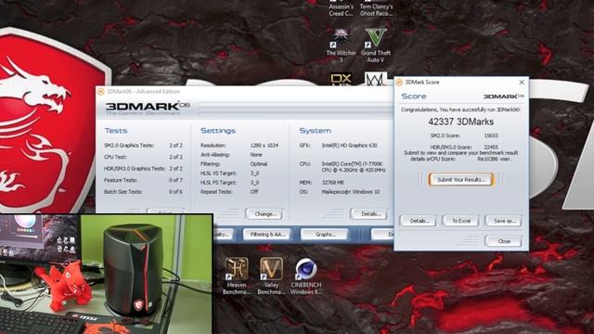Viewport: 594px width, 334px height.
Task: Open the Watch Dogs desktop icon
Action: [375, 79]
